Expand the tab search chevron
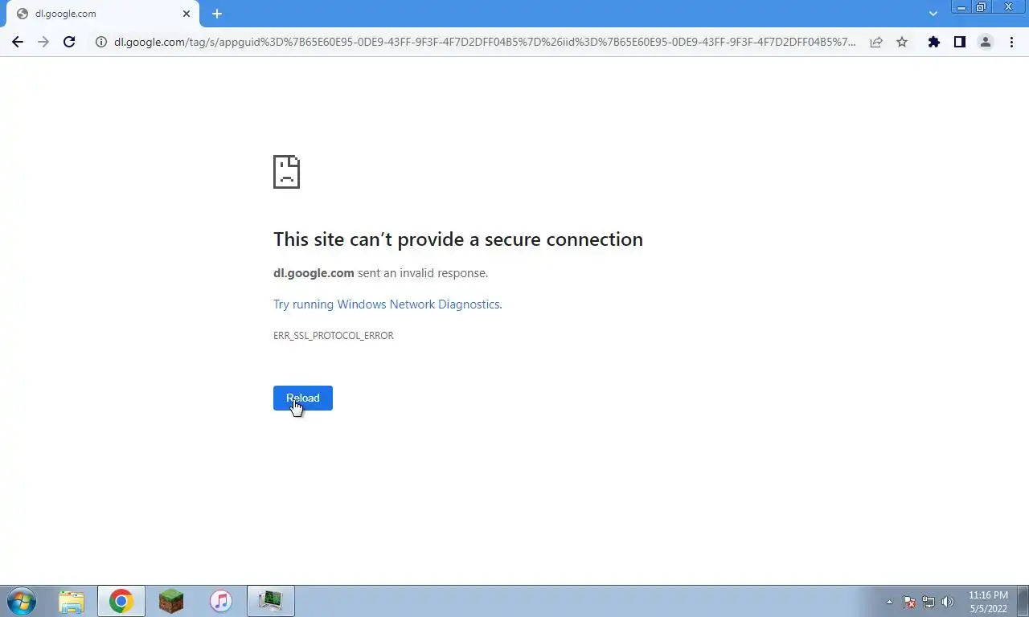The height and width of the screenshot is (617, 1029). pos(933,14)
